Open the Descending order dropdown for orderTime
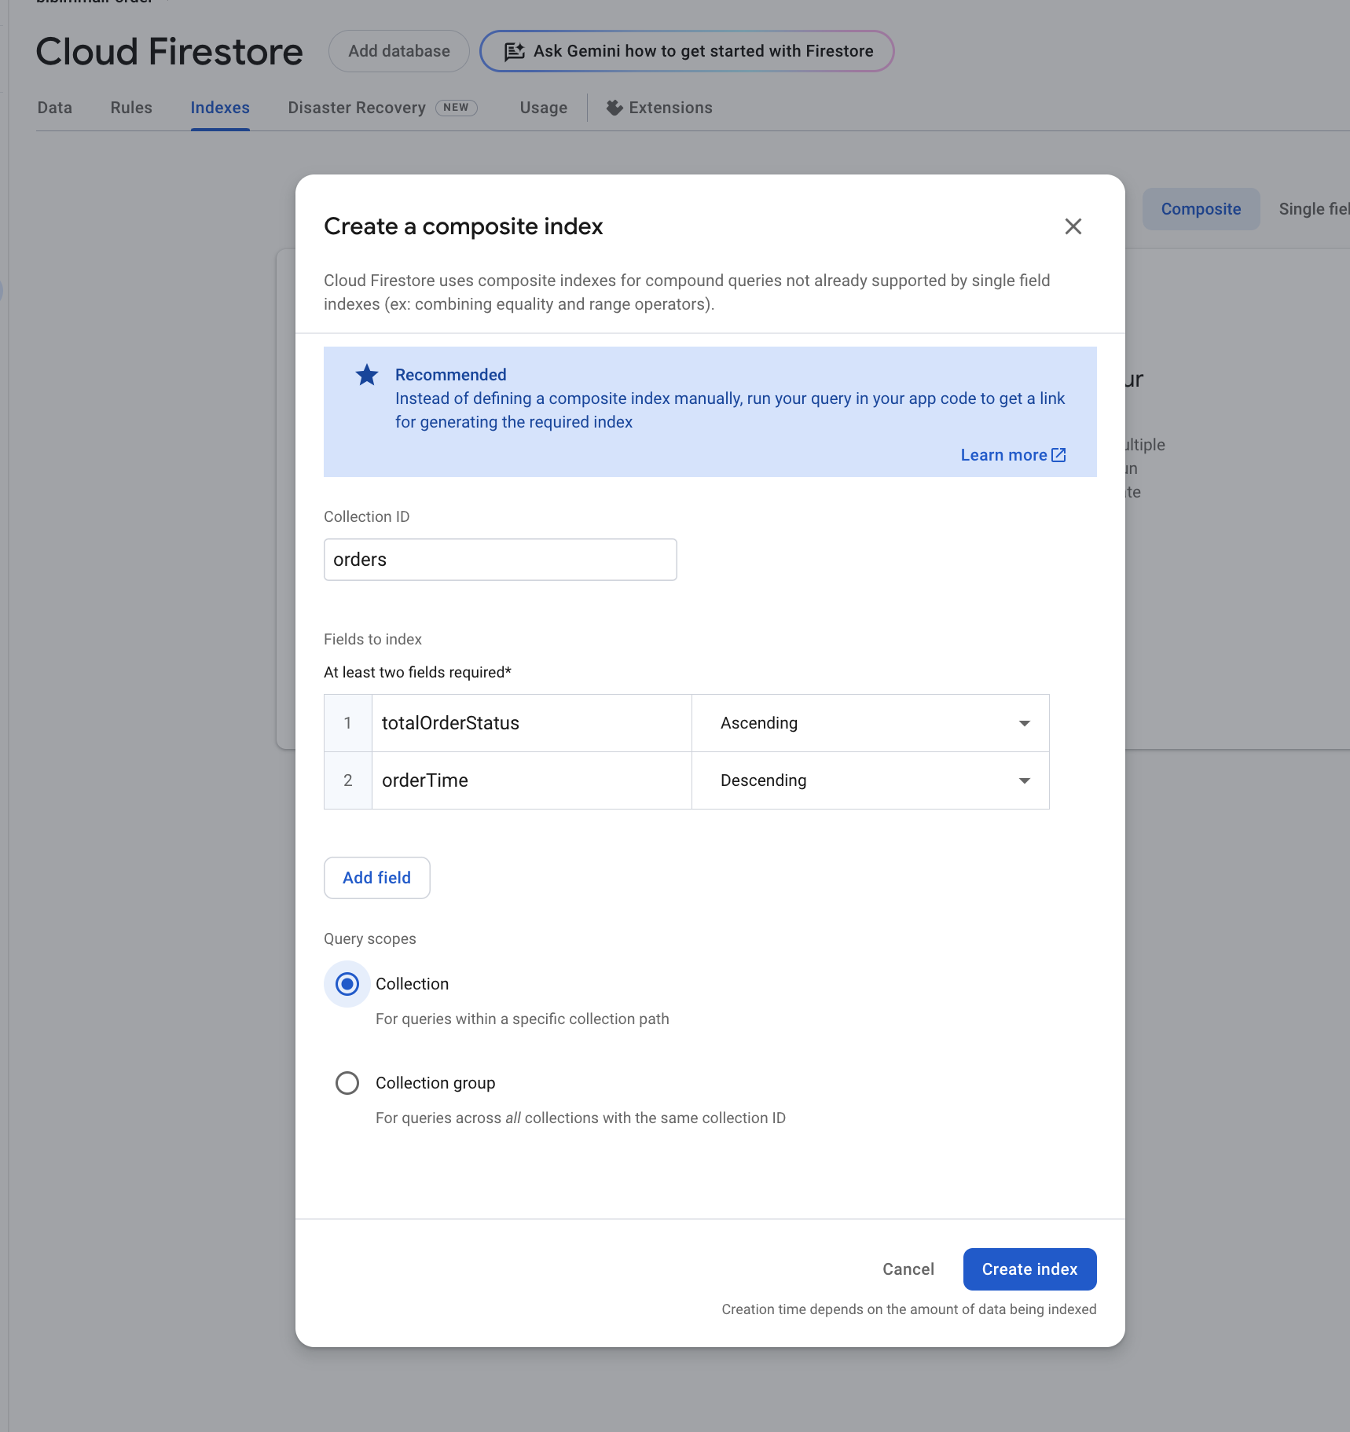Viewport: 1350px width, 1432px height. 871,780
